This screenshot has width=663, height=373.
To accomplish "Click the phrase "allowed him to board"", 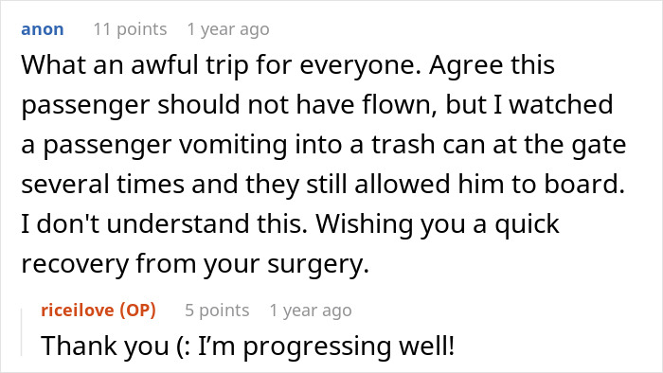I will coord(486,185).
